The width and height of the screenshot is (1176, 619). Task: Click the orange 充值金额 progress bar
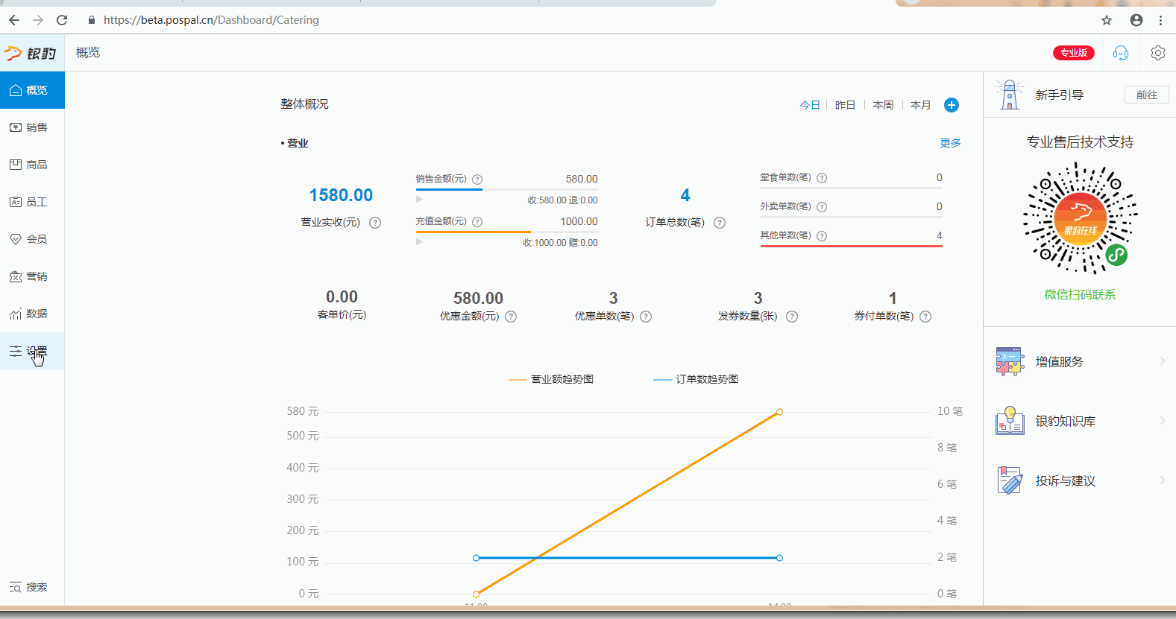474,232
